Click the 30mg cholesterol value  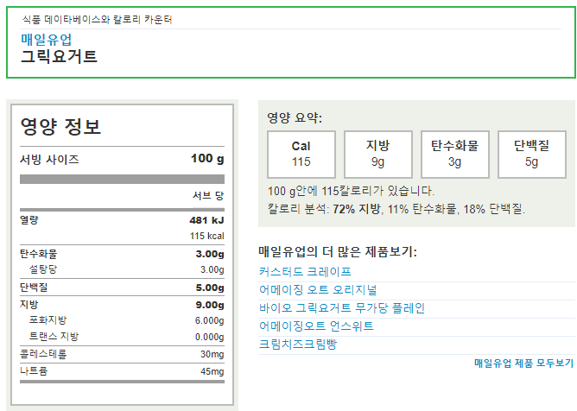click(212, 354)
